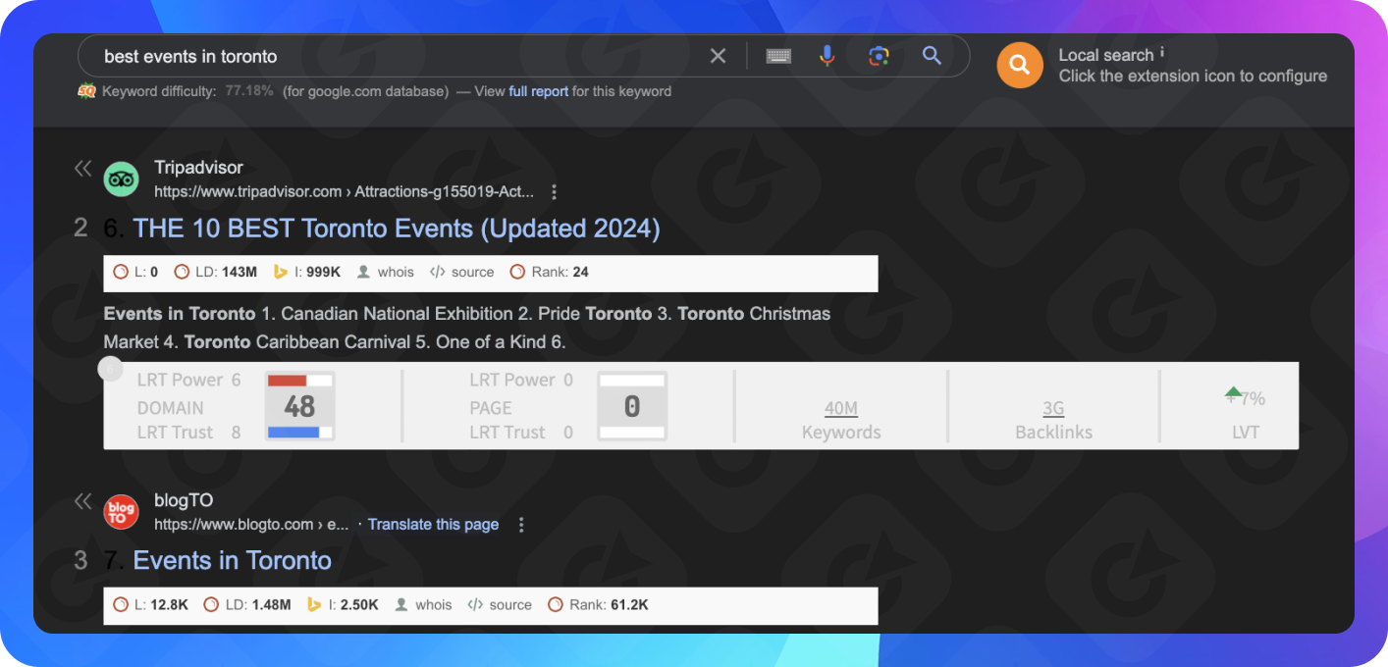This screenshot has height=667, width=1388.
Task: Collapse Tripadvisor result with double chevron
Action: point(82,169)
